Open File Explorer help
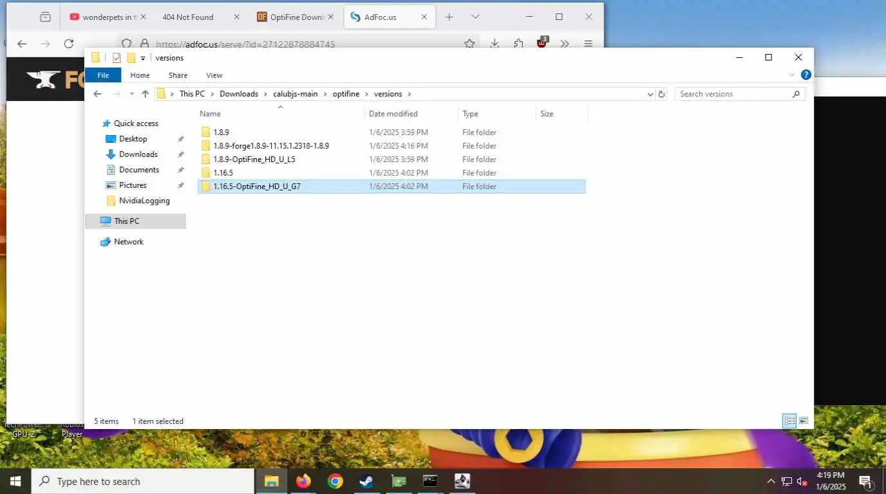This screenshot has width=886, height=494. pos(806,75)
